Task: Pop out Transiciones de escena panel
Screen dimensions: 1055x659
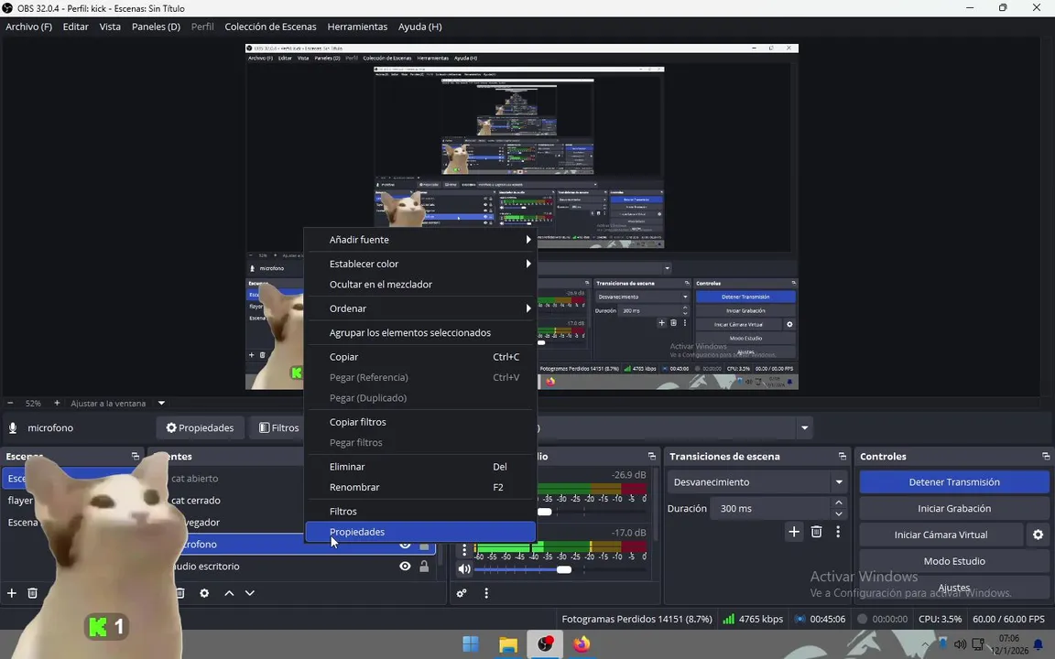Action: (843, 456)
